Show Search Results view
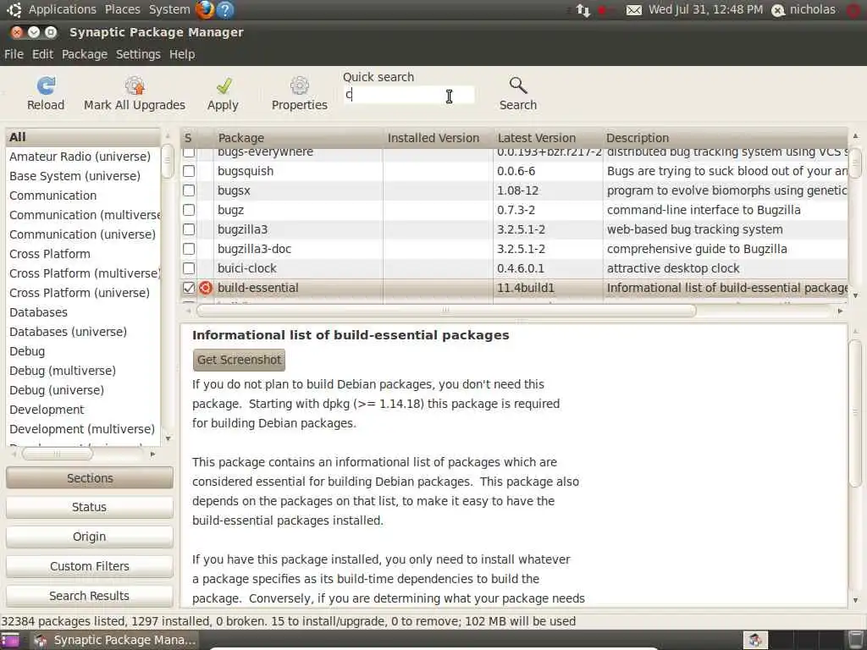The width and height of the screenshot is (867, 650). pyautogui.click(x=90, y=596)
